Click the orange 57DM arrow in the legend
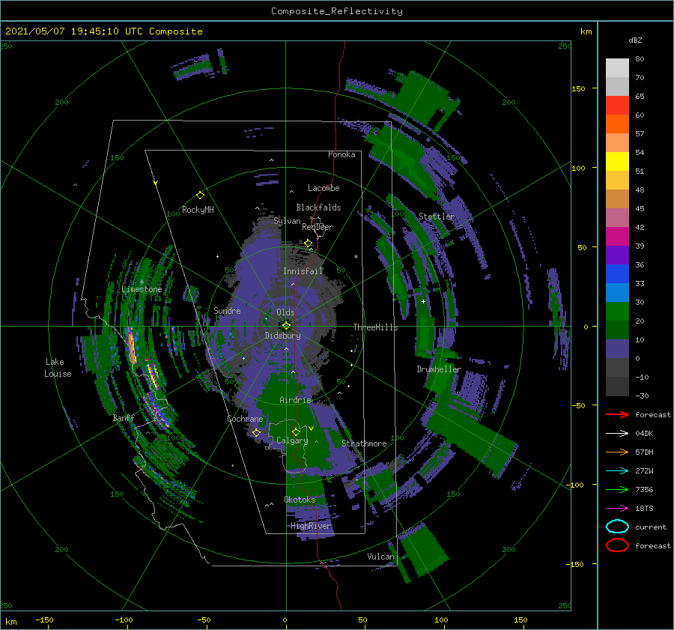674x630 pixels. tap(617, 452)
